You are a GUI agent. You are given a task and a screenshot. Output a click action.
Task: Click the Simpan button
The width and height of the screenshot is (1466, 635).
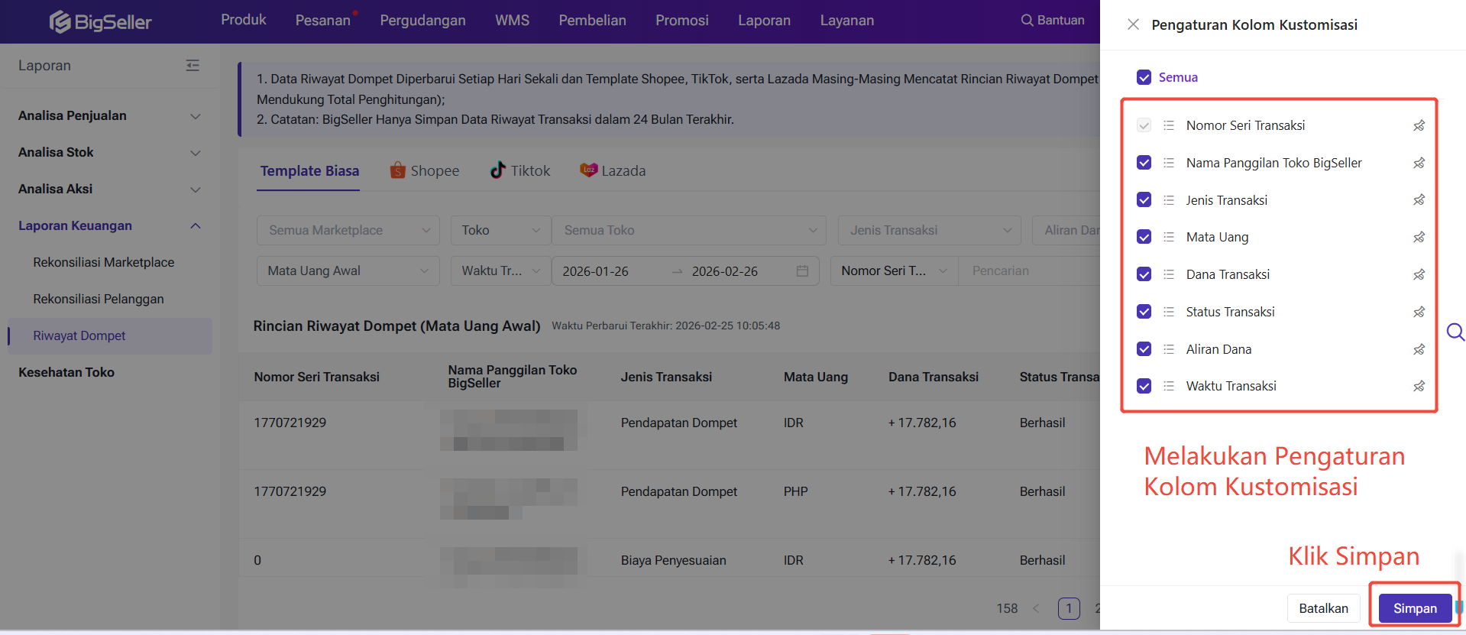[1414, 608]
